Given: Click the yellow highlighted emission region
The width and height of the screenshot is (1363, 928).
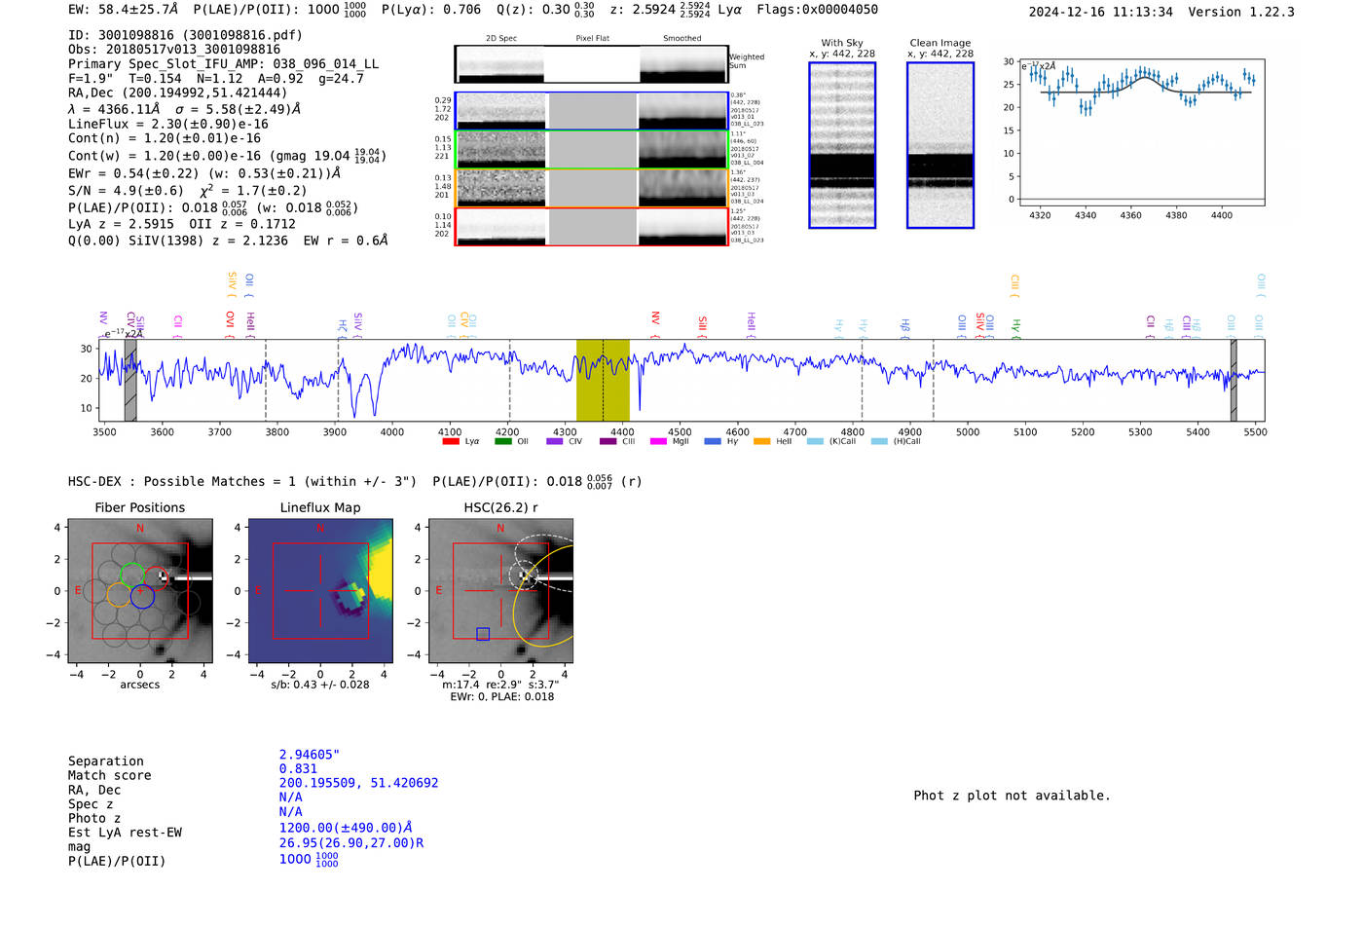Looking at the screenshot, I should tap(603, 380).
